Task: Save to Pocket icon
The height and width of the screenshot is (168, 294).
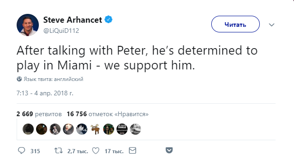Action: 169,150
